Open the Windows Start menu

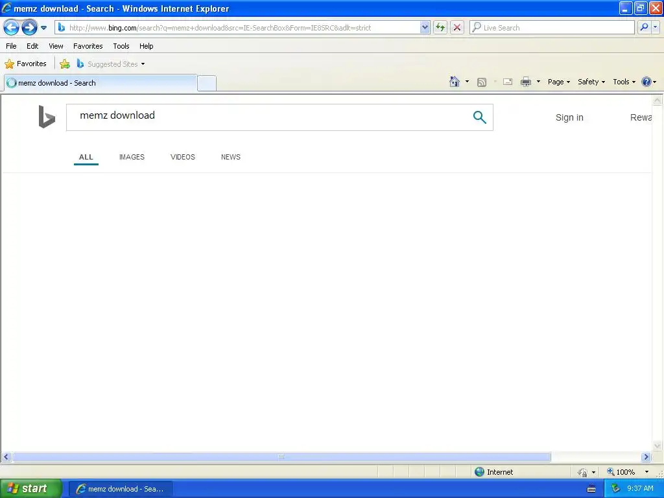point(30,489)
